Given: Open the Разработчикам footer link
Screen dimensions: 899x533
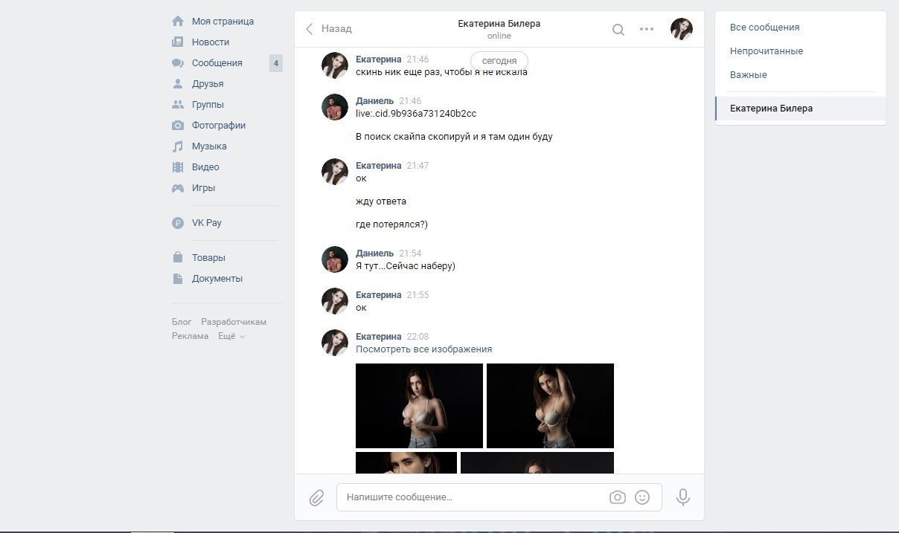Looking at the screenshot, I should click(x=233, y=322).
